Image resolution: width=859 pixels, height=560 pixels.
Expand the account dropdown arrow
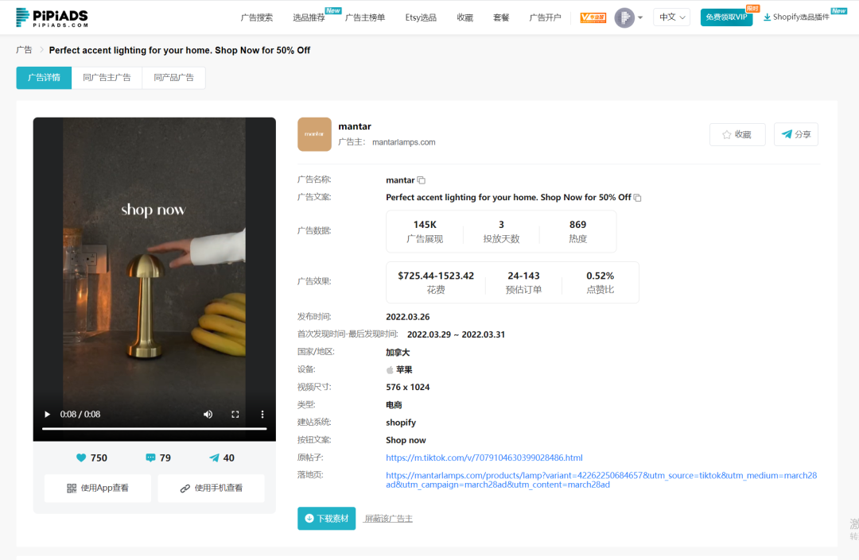tap(639, 17)
